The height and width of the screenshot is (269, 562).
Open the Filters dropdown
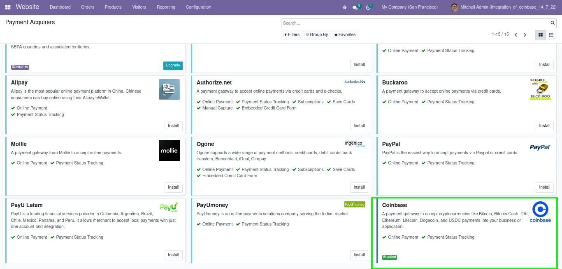tap(291, 35)
